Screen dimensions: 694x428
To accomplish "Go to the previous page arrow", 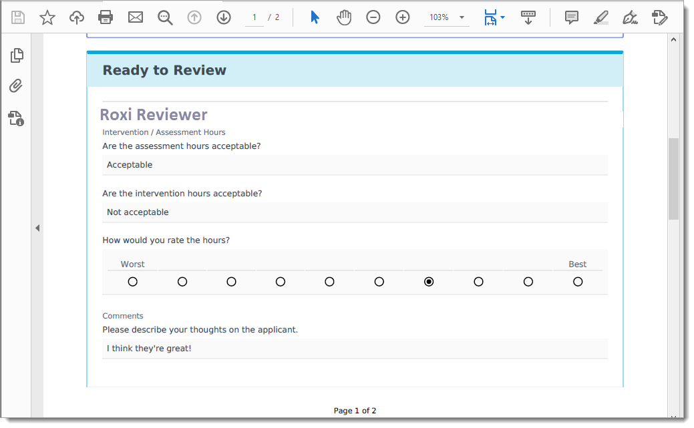I will pyautogui.click(x=194, y=18).
